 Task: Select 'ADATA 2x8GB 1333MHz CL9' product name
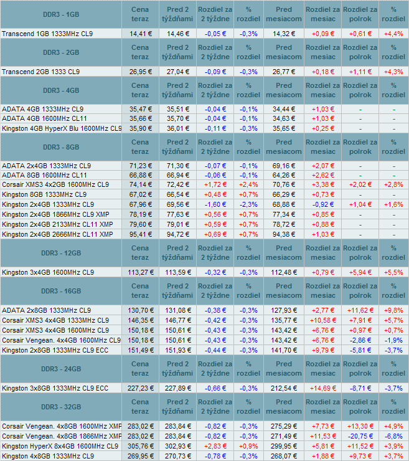47,310
